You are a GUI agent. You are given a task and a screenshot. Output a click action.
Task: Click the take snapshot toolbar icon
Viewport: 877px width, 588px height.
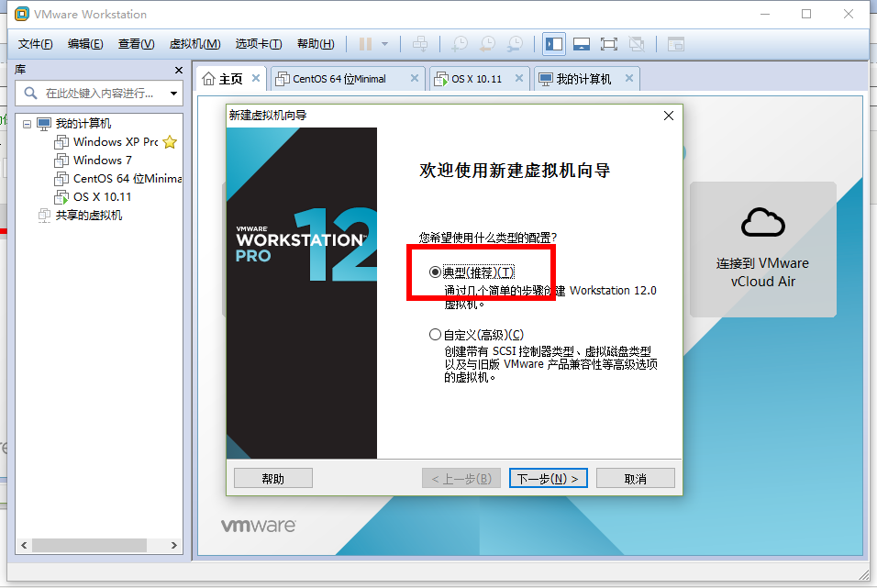coord(460,44)
